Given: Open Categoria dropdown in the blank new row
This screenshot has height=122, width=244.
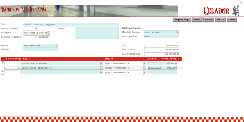Looking at the screenshot, I should pyautogui.click(x=145, y=72).
